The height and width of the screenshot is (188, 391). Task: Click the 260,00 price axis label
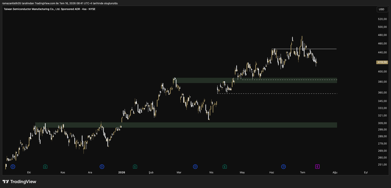[x=382, y=157]
